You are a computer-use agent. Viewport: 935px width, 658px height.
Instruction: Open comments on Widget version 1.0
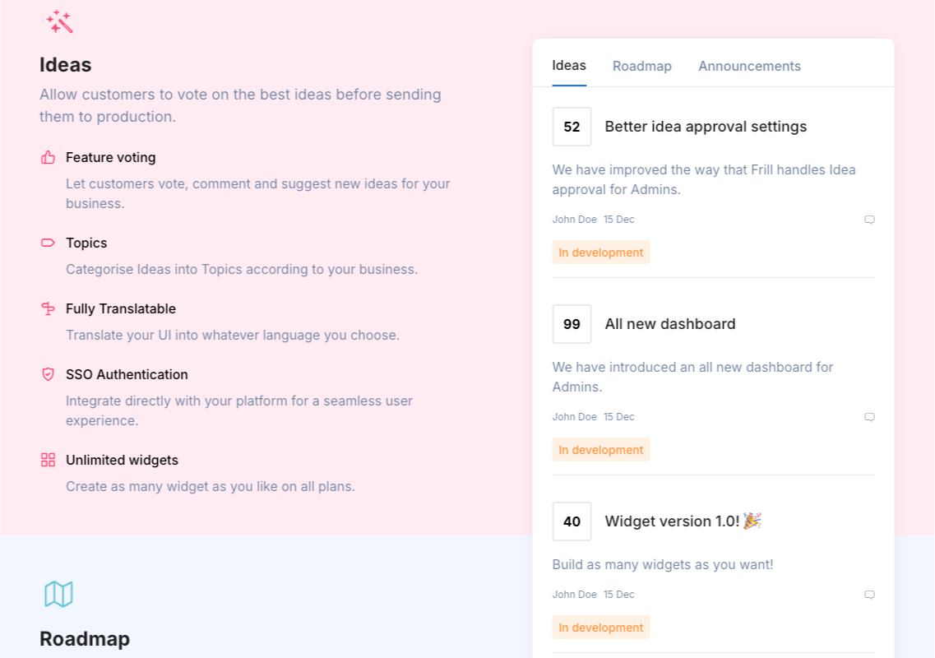point(869,594)
